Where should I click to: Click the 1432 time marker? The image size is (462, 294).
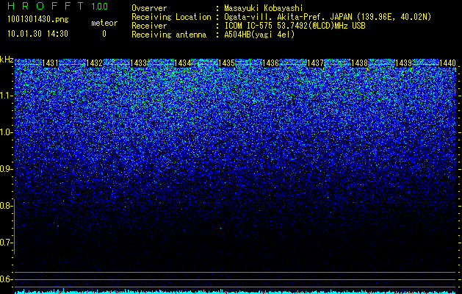click(94, 63)
